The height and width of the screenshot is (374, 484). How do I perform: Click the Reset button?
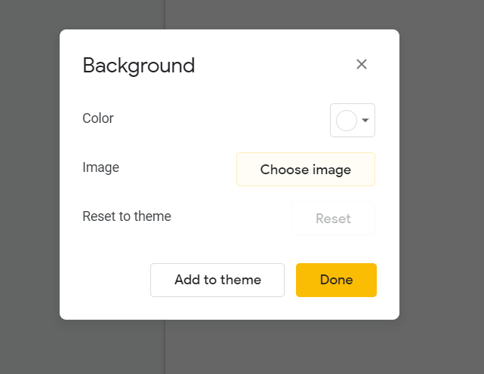334,219
